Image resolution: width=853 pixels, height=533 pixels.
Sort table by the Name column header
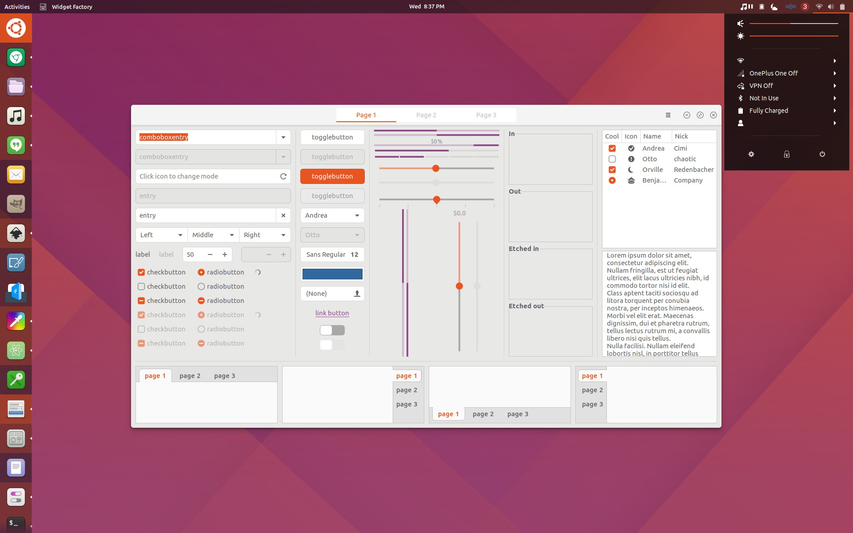[656, 136]
